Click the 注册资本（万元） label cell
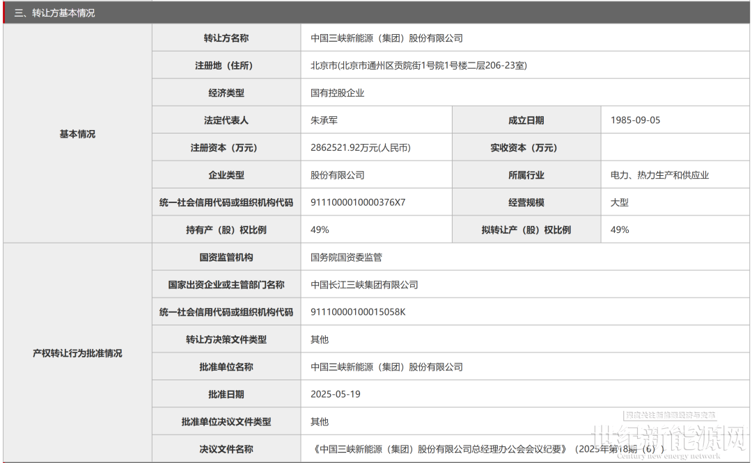 (226, 147)
